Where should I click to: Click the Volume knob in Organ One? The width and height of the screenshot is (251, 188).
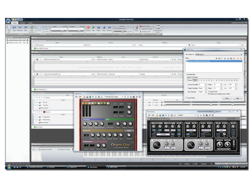click(x=129, y=135)
